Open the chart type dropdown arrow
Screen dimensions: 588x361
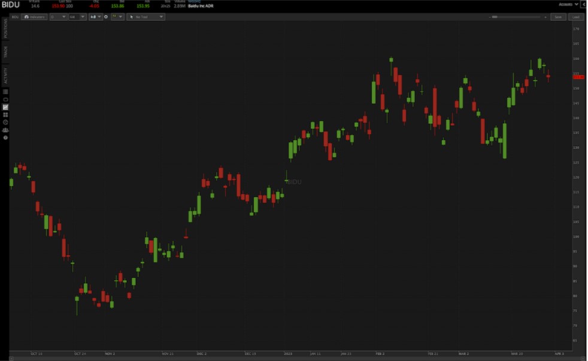[101, 17]
